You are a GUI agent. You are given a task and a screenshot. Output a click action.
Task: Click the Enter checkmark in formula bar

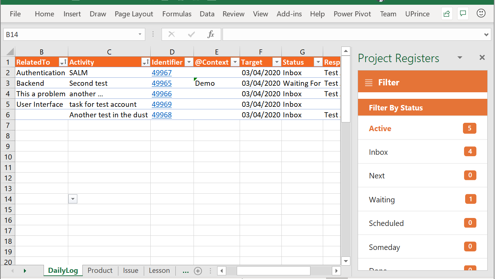point(191,35)
